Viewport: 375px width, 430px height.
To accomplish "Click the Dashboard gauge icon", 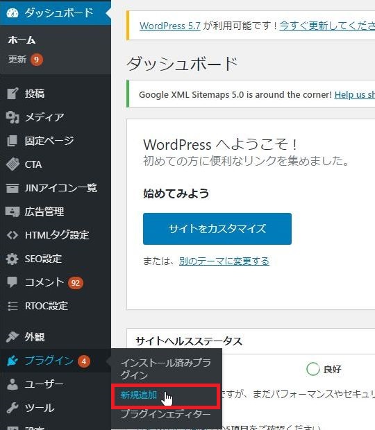I will 12,13.
